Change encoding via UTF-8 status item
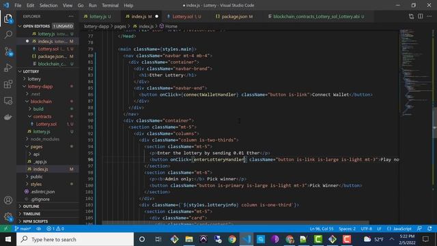 (366, 229)
